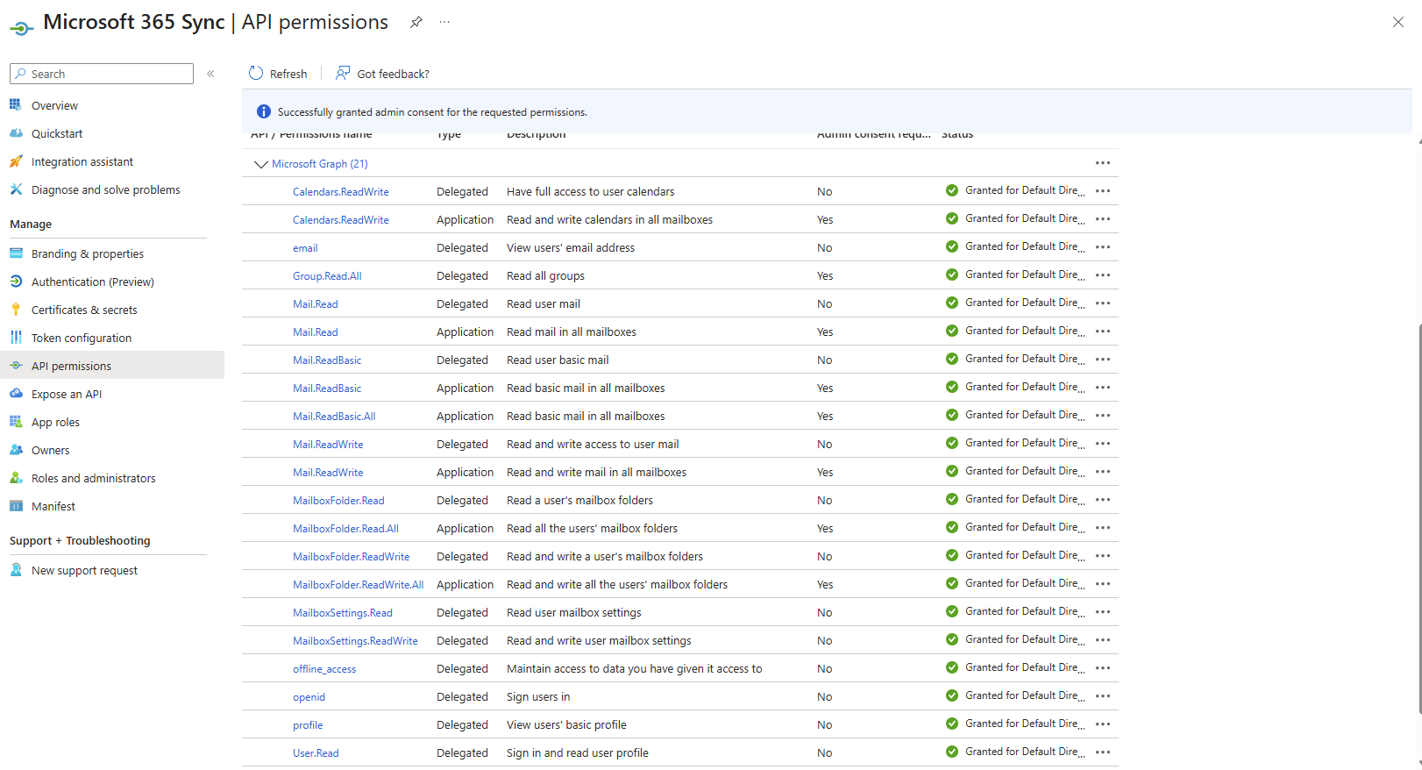Open ellipsis menu for profile row
Screen dimensions: 1422x770
tap(1103, 724)
